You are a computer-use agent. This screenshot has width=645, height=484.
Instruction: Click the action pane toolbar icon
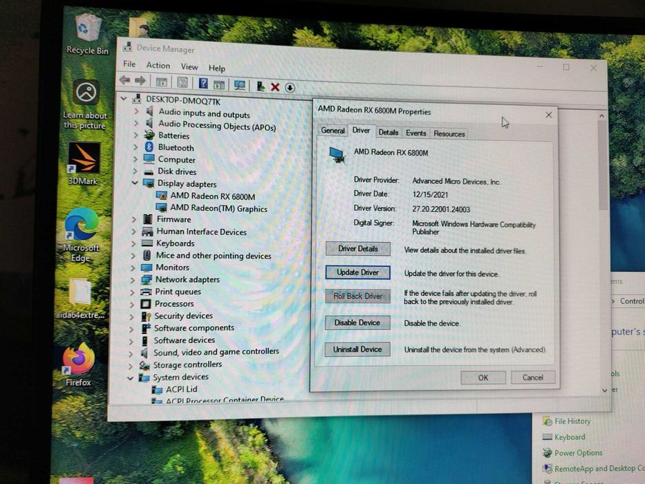[x=219, y=85]
